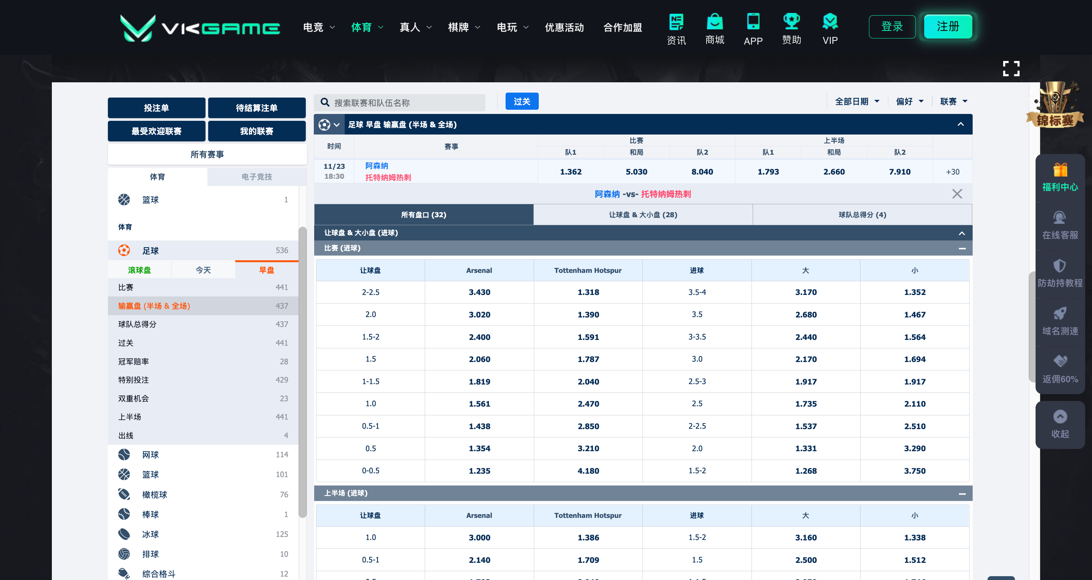Select the 排球 volleyball icon
This screenshot has width=1092, height=580.
tap(124, 554)
